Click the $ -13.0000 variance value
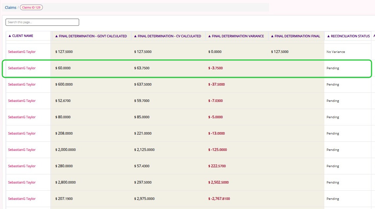 tap(216, 133)
